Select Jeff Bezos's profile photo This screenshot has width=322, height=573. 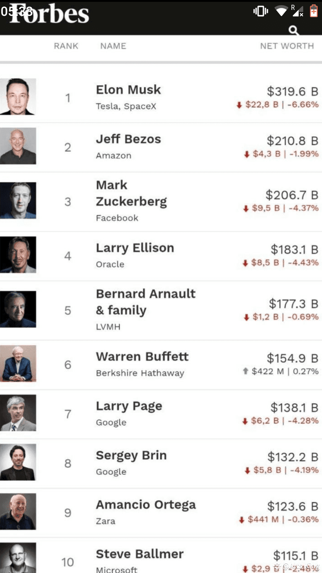19,146
